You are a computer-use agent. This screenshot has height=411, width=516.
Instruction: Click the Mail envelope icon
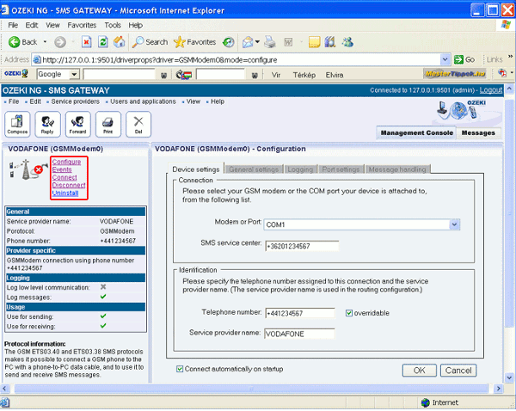(x=248, y=42)
